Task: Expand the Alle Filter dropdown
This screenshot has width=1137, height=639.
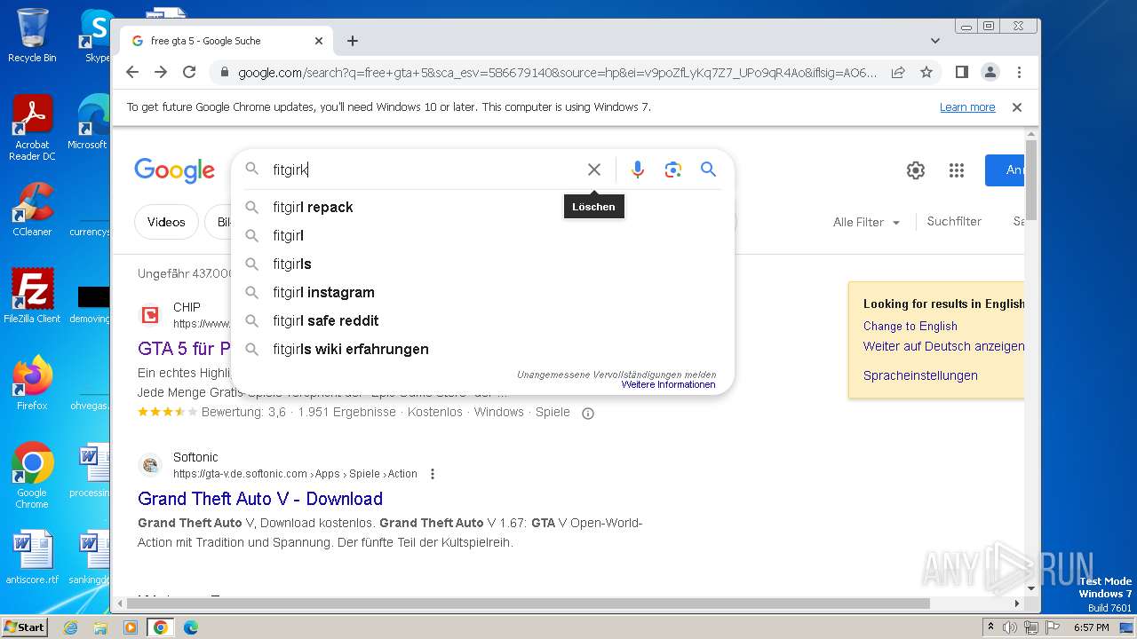Action: click(x=866, y=223)
